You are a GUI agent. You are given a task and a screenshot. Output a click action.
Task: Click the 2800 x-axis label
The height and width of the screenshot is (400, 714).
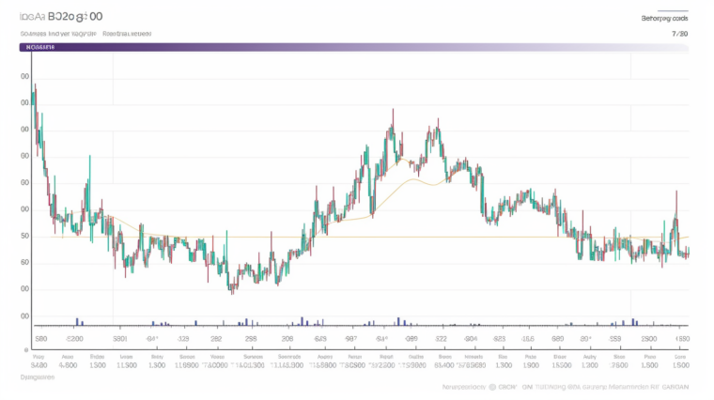click(648, 338)
